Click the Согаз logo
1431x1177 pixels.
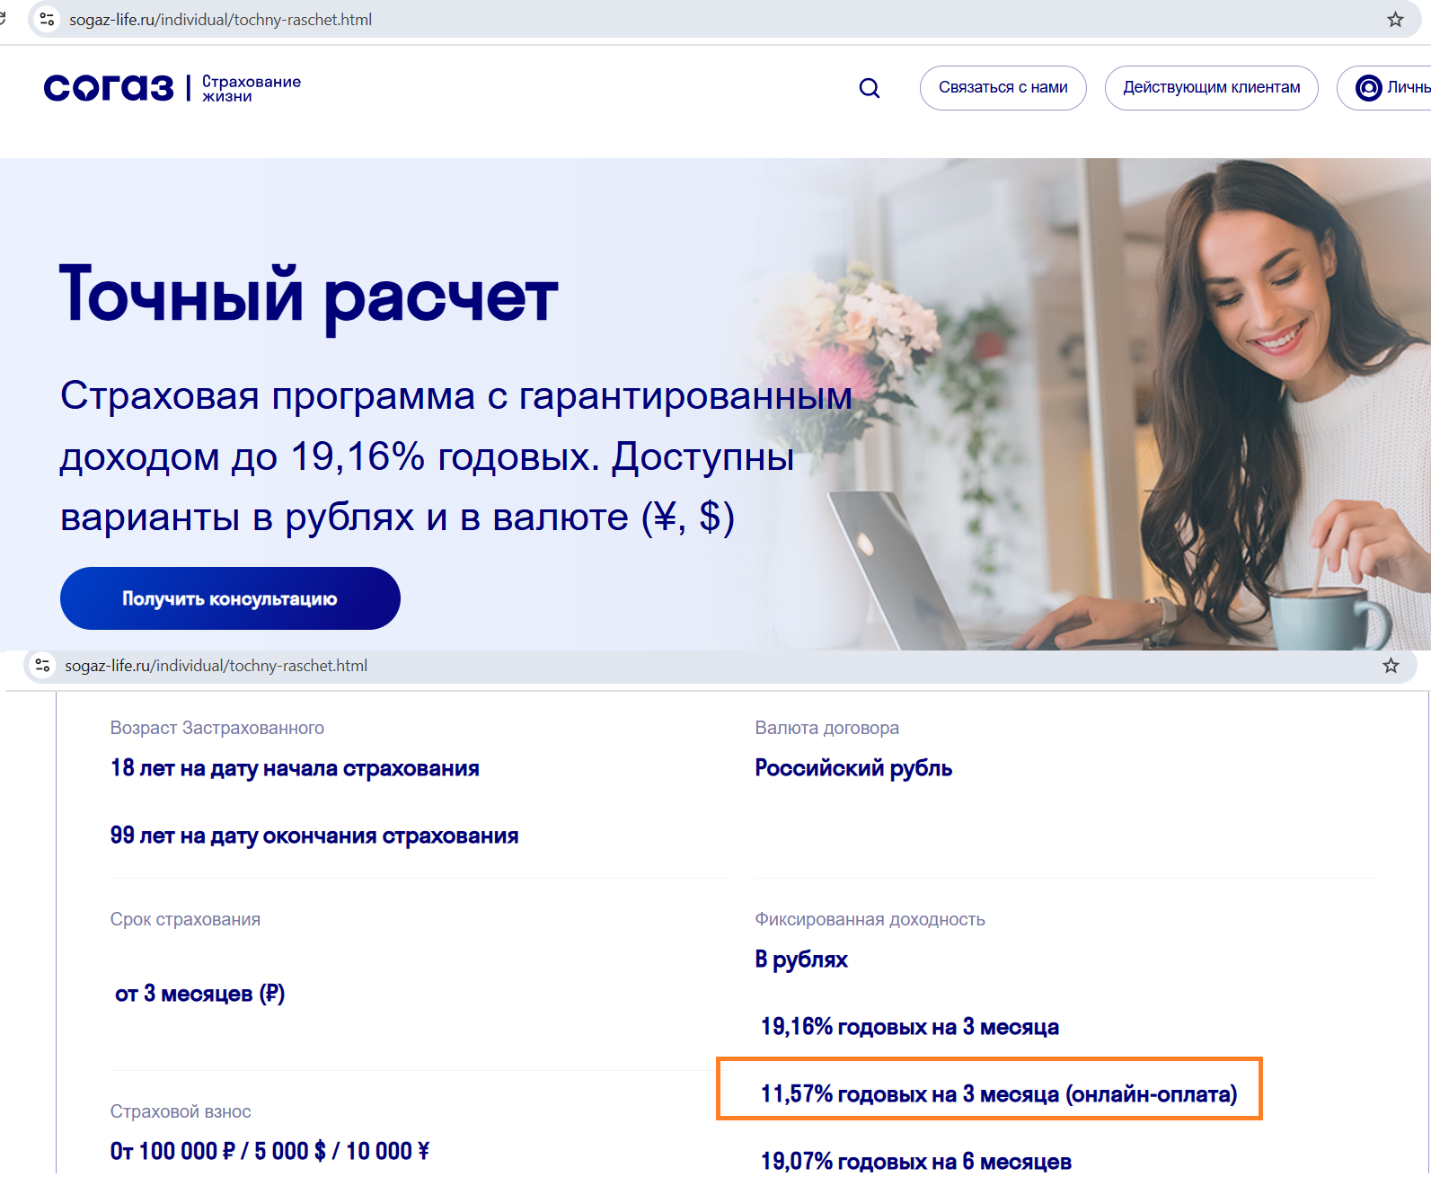(x=109, y=87)
